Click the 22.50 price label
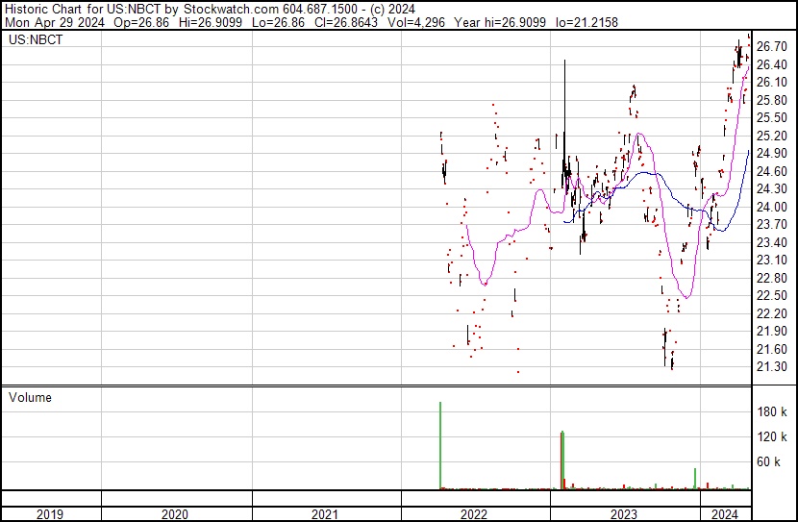 [772, 295]
